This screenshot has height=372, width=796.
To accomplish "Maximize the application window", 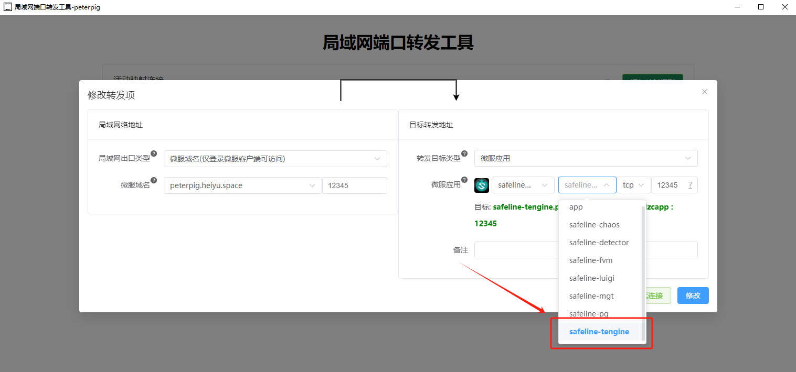I will coord(760,7).
